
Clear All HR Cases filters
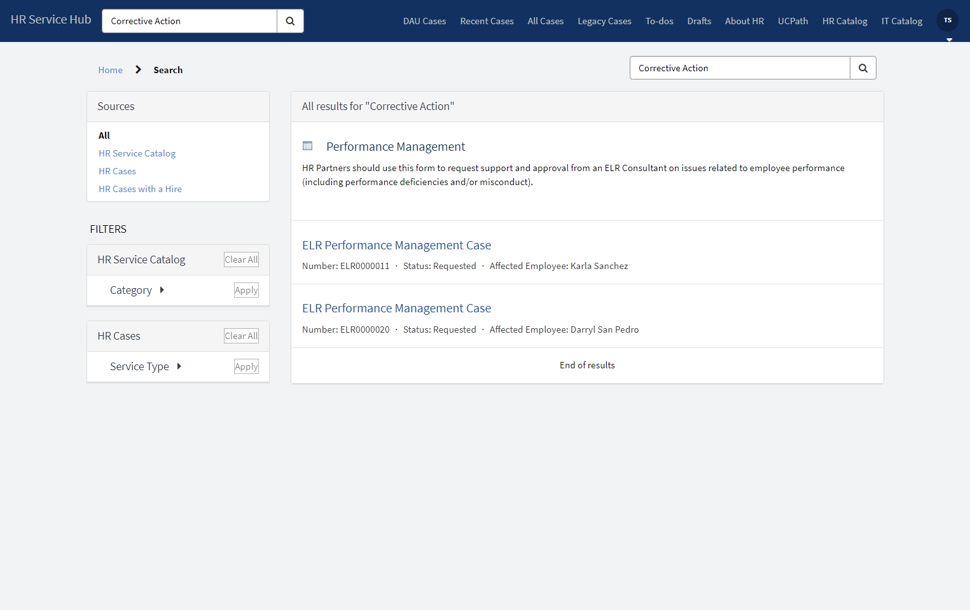pyautogui.click(x=241, y=336)
